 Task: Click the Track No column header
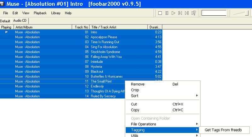[81, 27]
